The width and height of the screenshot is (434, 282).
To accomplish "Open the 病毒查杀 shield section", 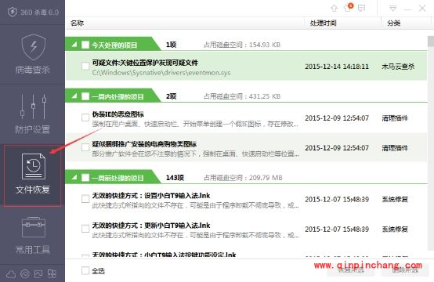I will click(x=33, y=54).
